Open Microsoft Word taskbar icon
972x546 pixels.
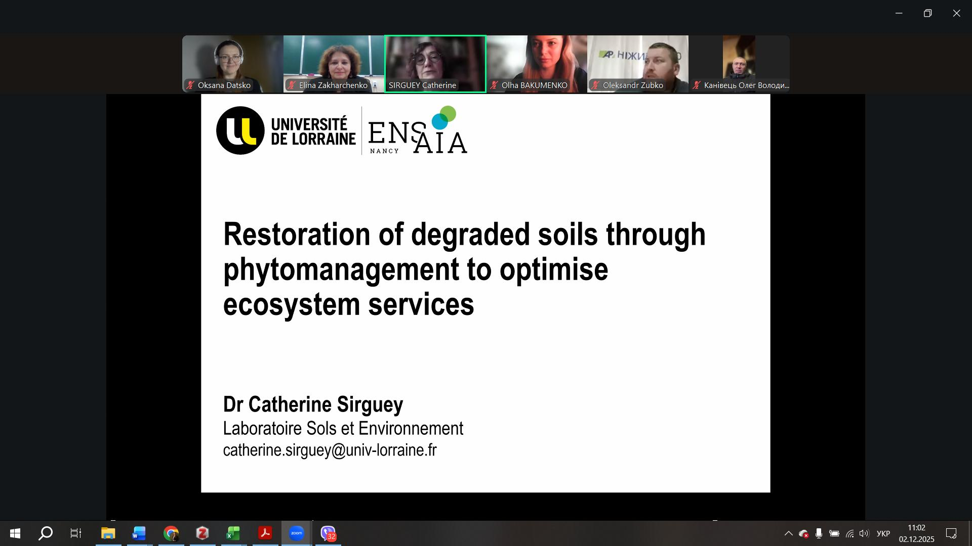tap(139, 533)
